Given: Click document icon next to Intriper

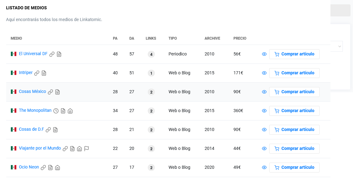Looking at the screenshot, I should [x=44, y=73].
